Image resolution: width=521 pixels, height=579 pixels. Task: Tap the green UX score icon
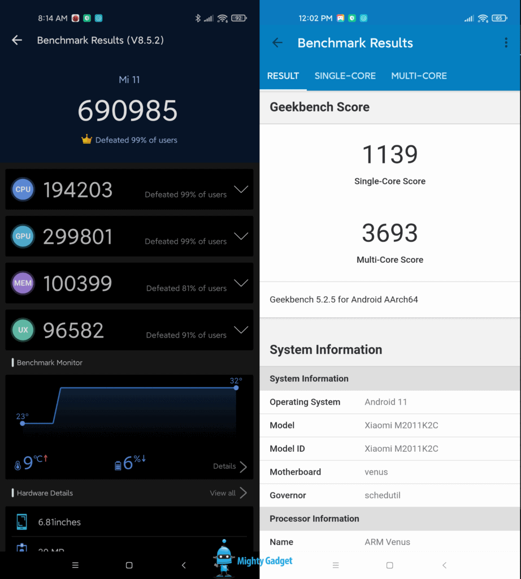click(23, 330)
